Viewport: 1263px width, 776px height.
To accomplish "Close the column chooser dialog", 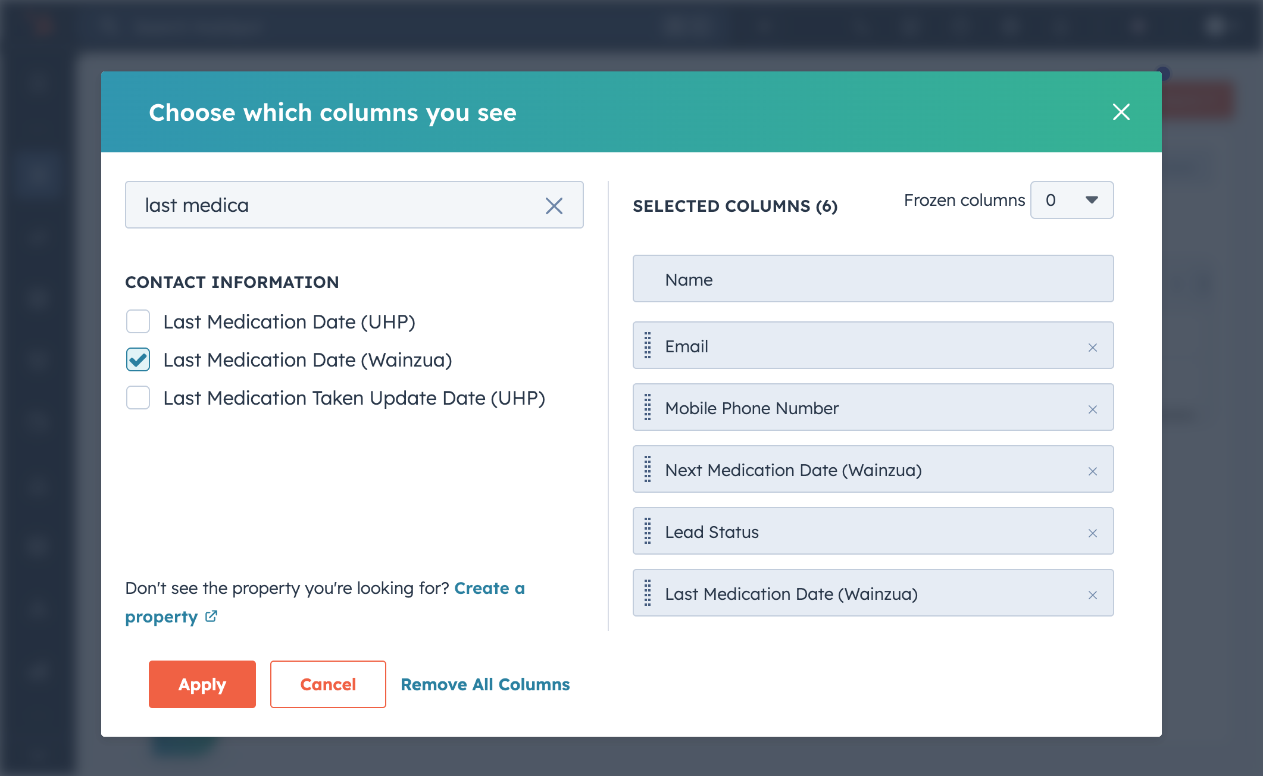I will pos(1121,112).
